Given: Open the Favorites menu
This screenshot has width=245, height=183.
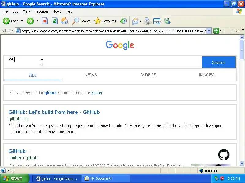Looking at the screenshot, I should pyautogui.click(x=42, y=11).
